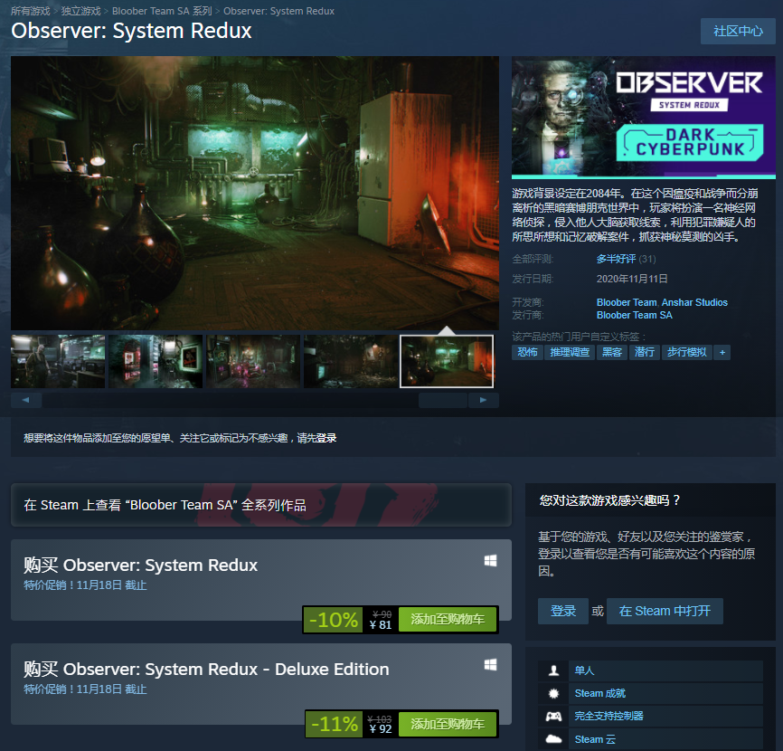This screenshot has height=751, width=783.
Task: Click 在 Steam 中打开 button
Action: tap(665, 611)
